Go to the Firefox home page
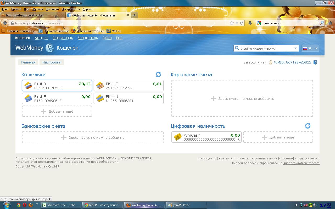 (x=330, y=23)
